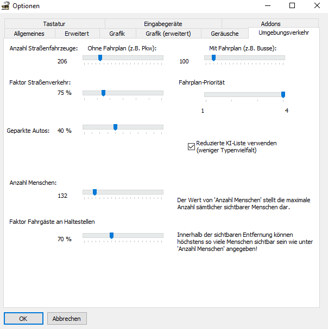328x329 pixels.
Task: Confirm settings with the OK button
Action: pos(23,319)
